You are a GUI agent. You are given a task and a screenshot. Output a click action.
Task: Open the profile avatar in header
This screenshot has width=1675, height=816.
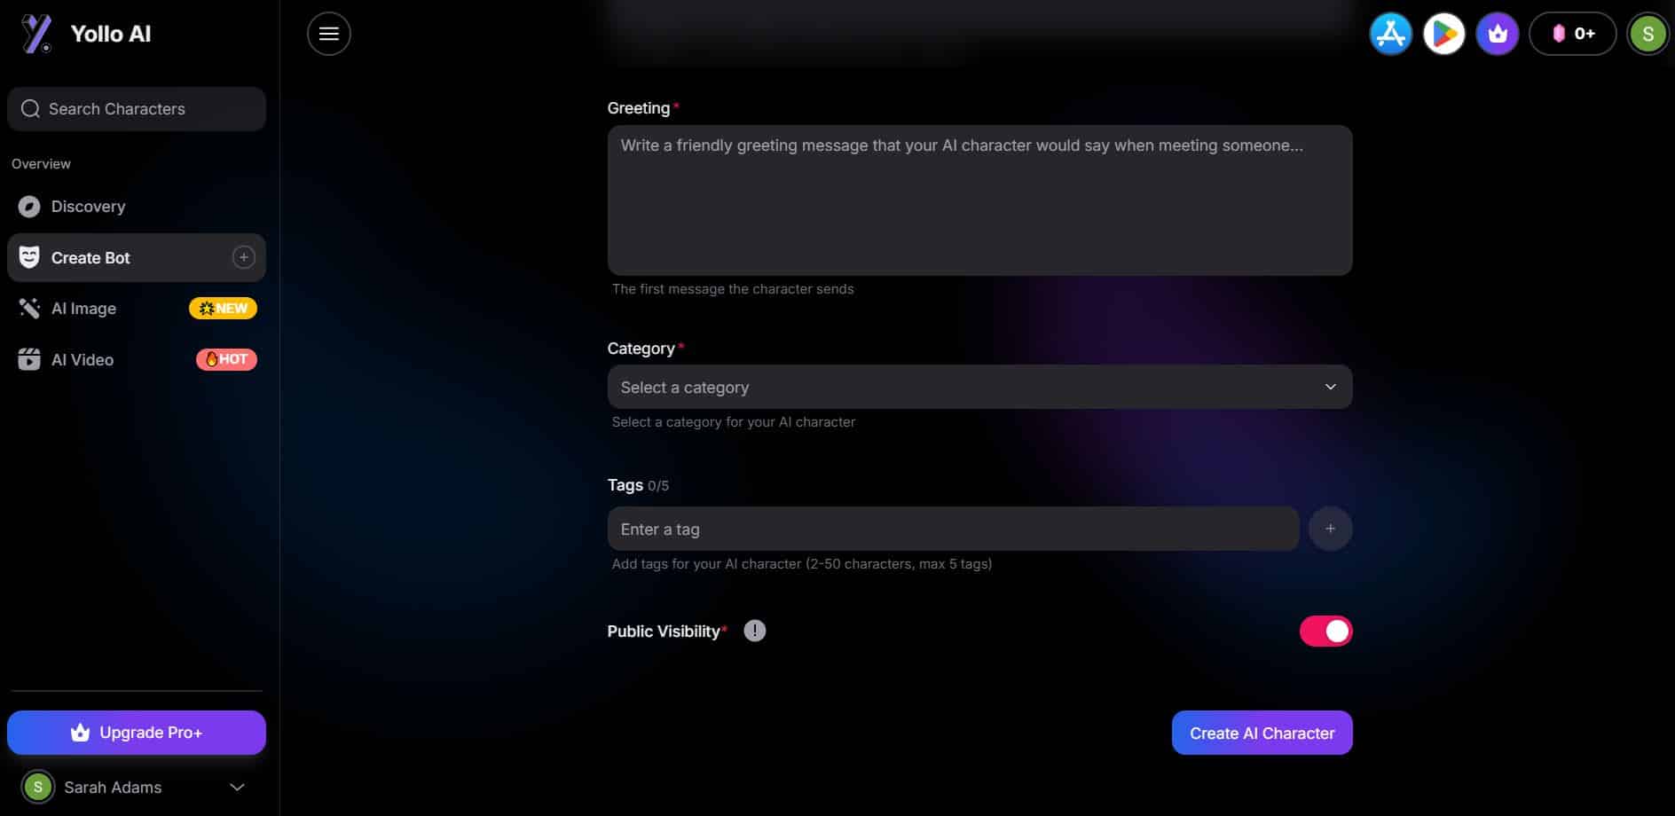point(1647,34)
